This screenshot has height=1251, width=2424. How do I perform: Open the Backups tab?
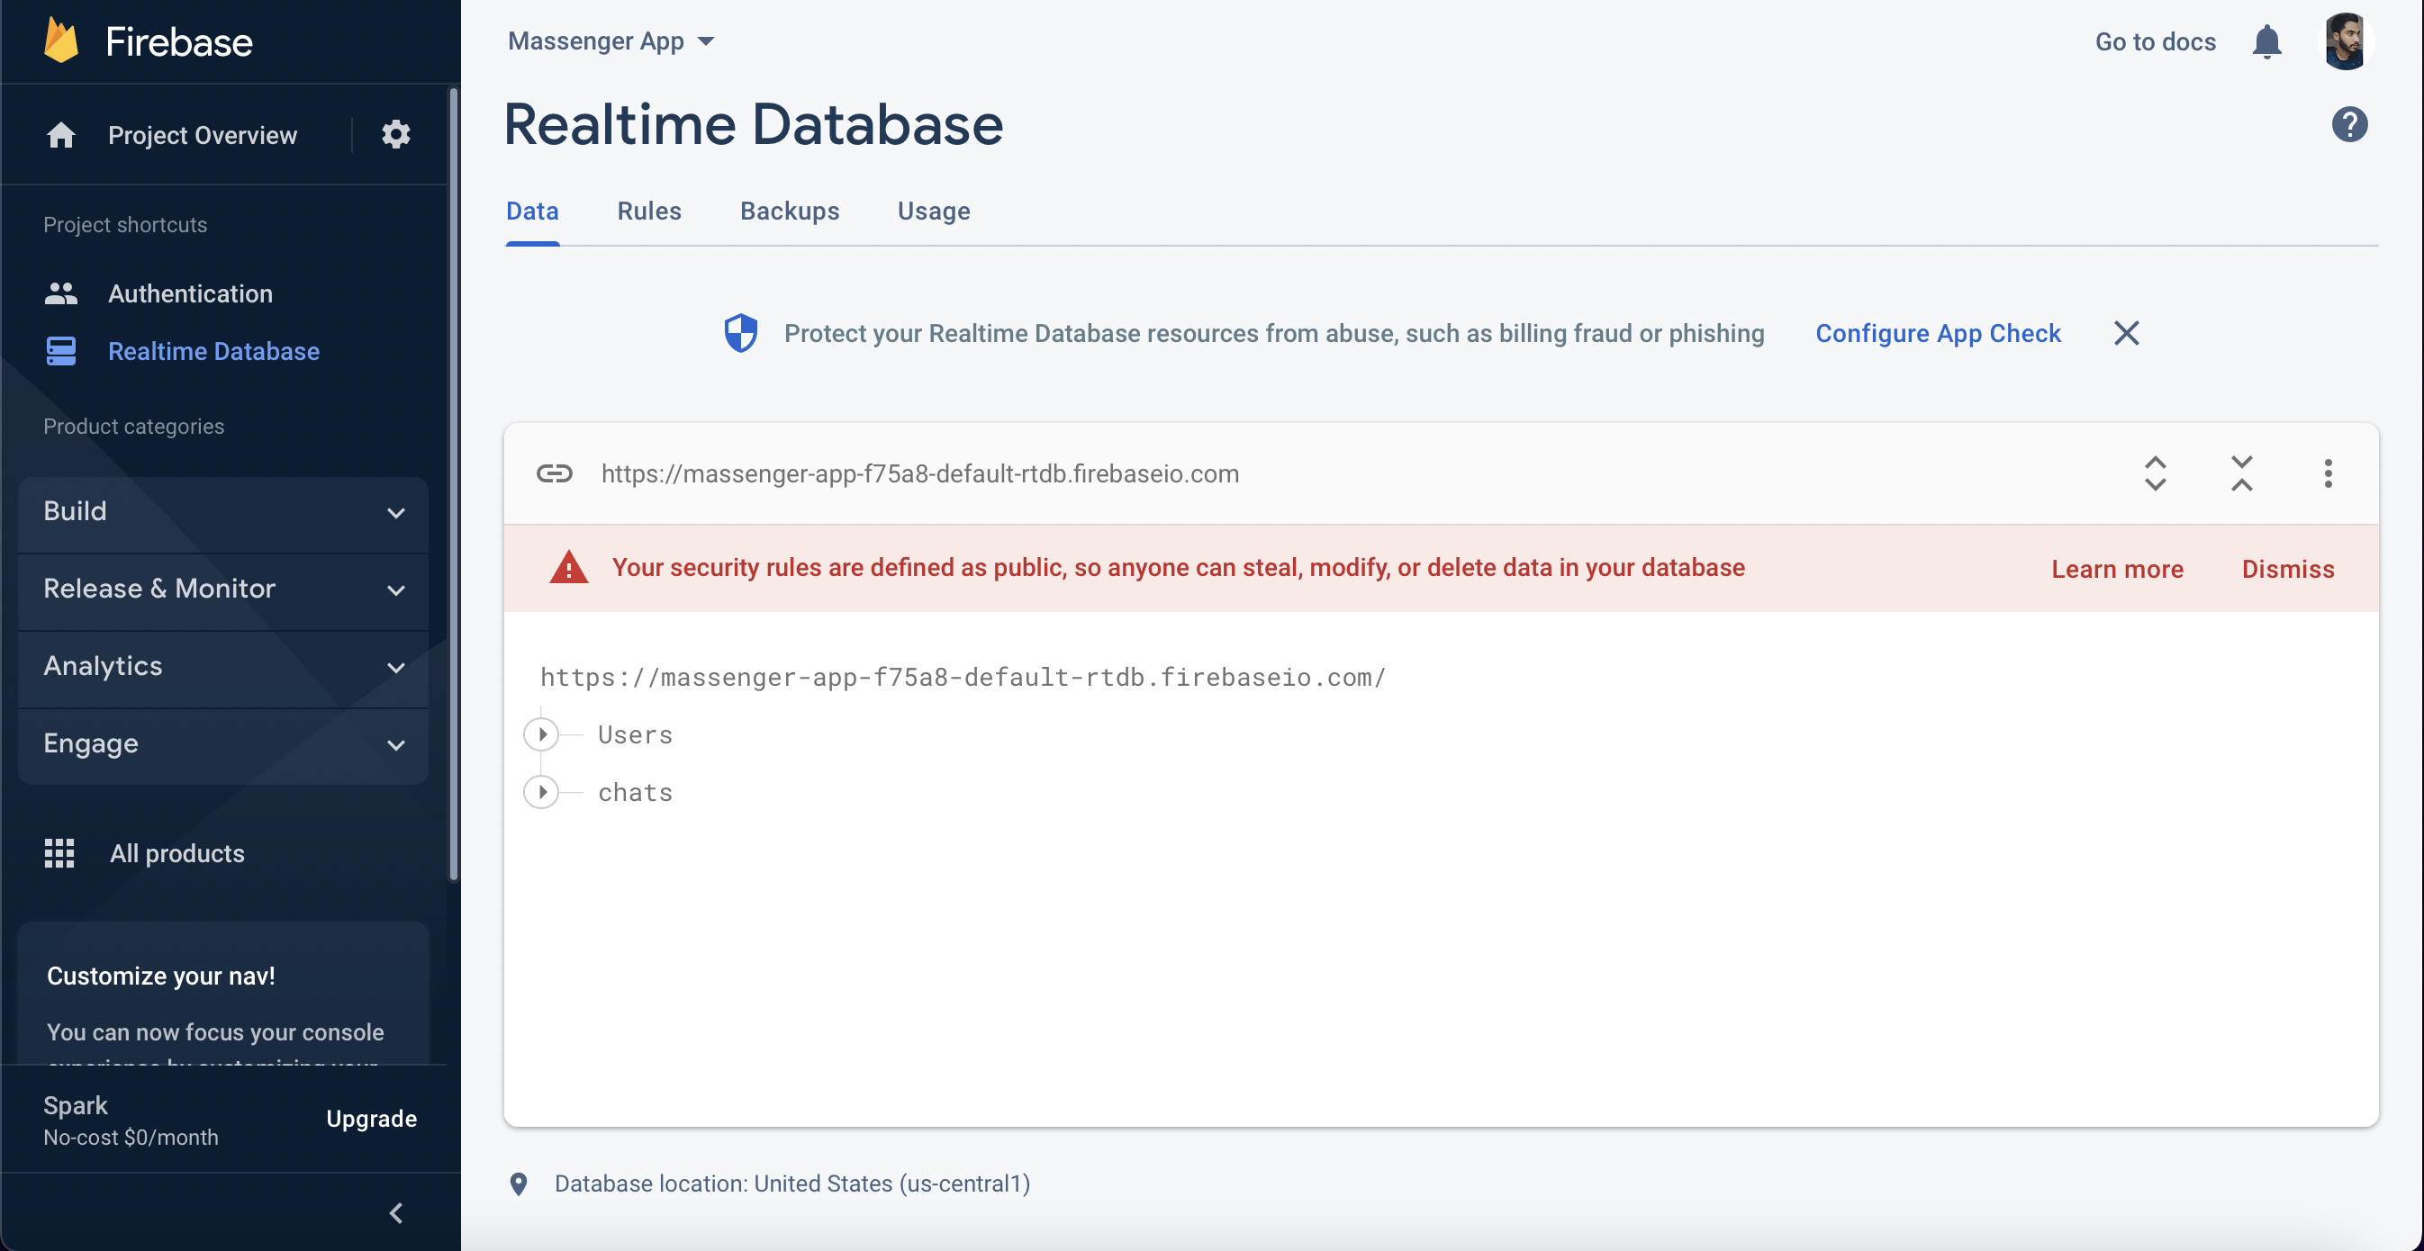pos(790,211)
